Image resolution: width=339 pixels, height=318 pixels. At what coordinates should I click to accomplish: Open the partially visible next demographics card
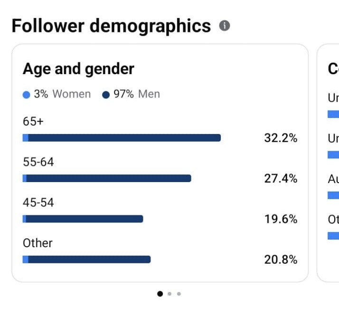[x=328, y=163]
